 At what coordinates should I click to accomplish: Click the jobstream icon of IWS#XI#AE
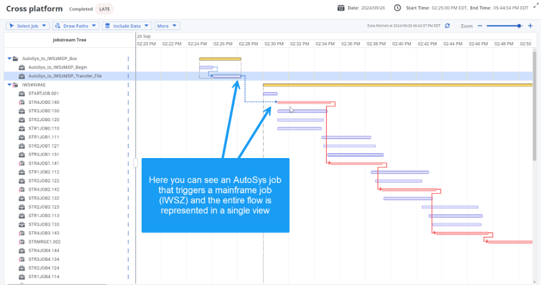pyautogui.click(x=16, y=85)
